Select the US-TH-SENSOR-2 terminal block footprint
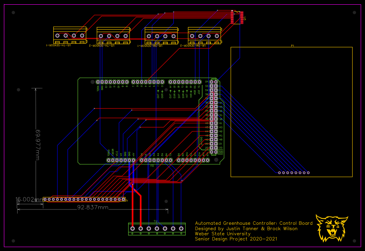The height and width of the screenshot is (251, 365). (114, 34)
